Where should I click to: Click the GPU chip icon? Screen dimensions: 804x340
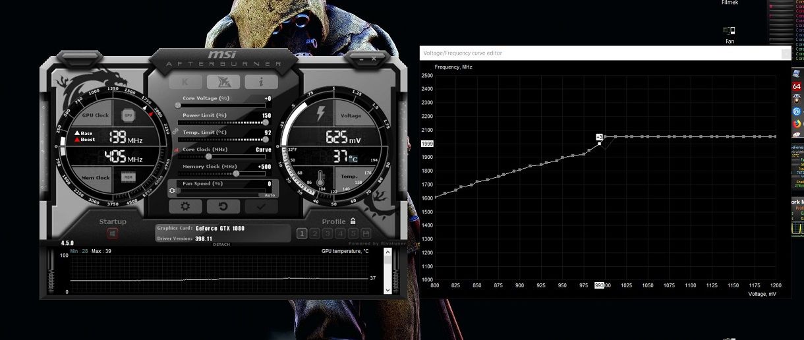129,115
